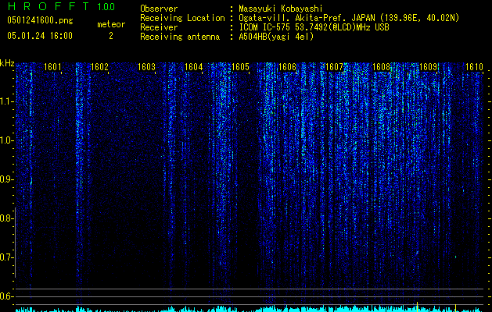Click the yellow meteor spike near 1609
The image size is (492, 312).
(x=418, y=307)
